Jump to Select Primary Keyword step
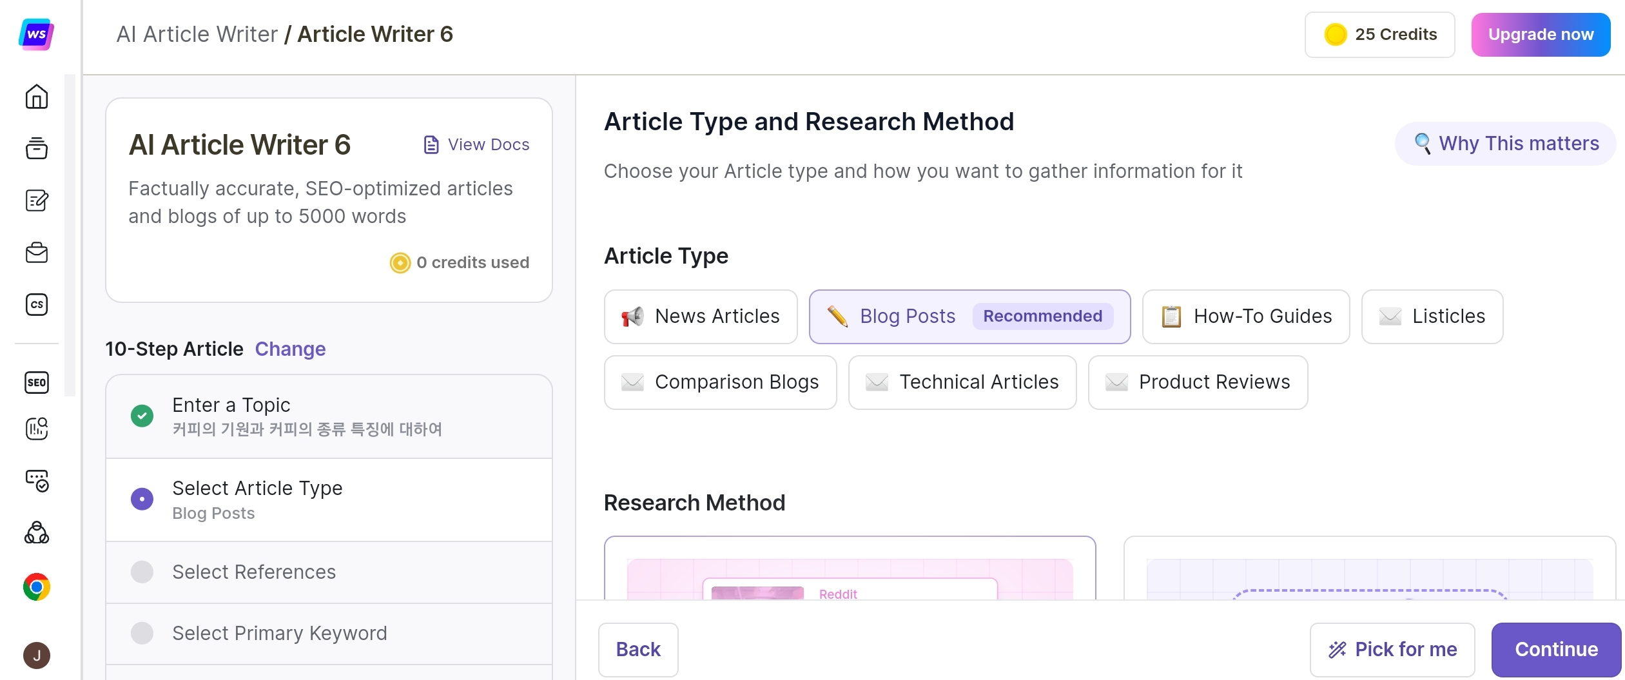This screenshot has width=1625, height=680. click(x=279, y=633)
